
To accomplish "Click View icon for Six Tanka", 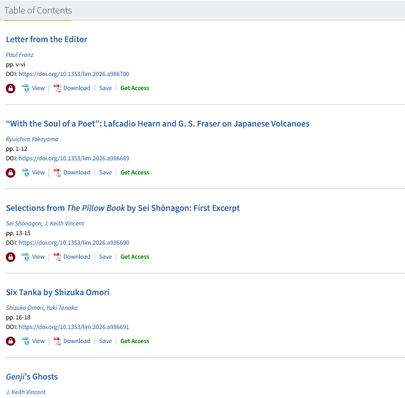I will [x=26, y=341].
